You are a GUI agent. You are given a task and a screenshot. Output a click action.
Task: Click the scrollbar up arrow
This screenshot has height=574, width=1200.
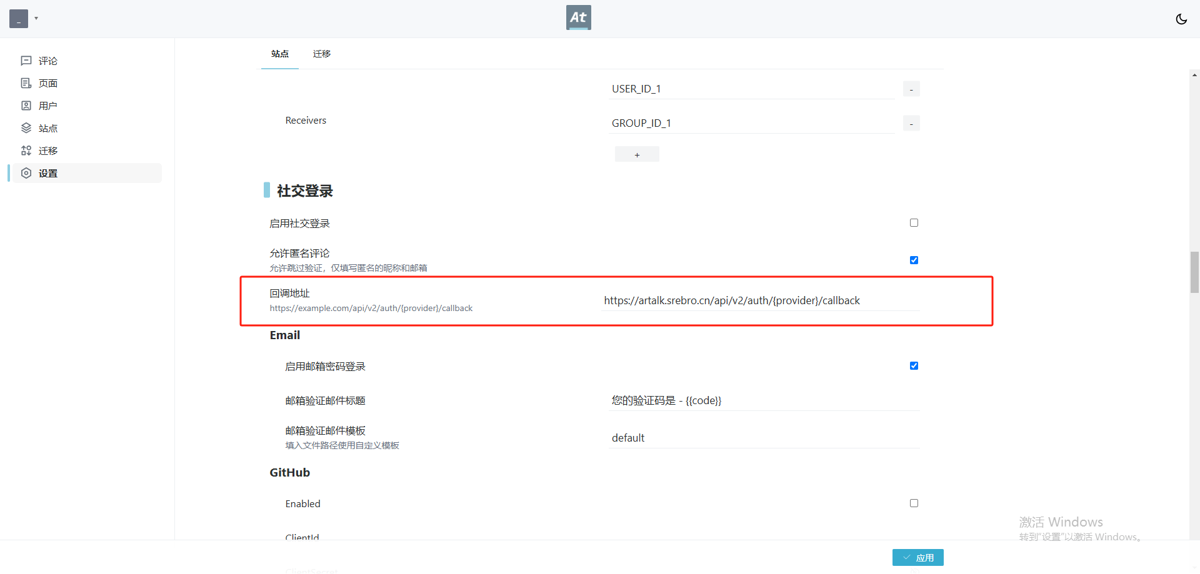pos(1194,75)
